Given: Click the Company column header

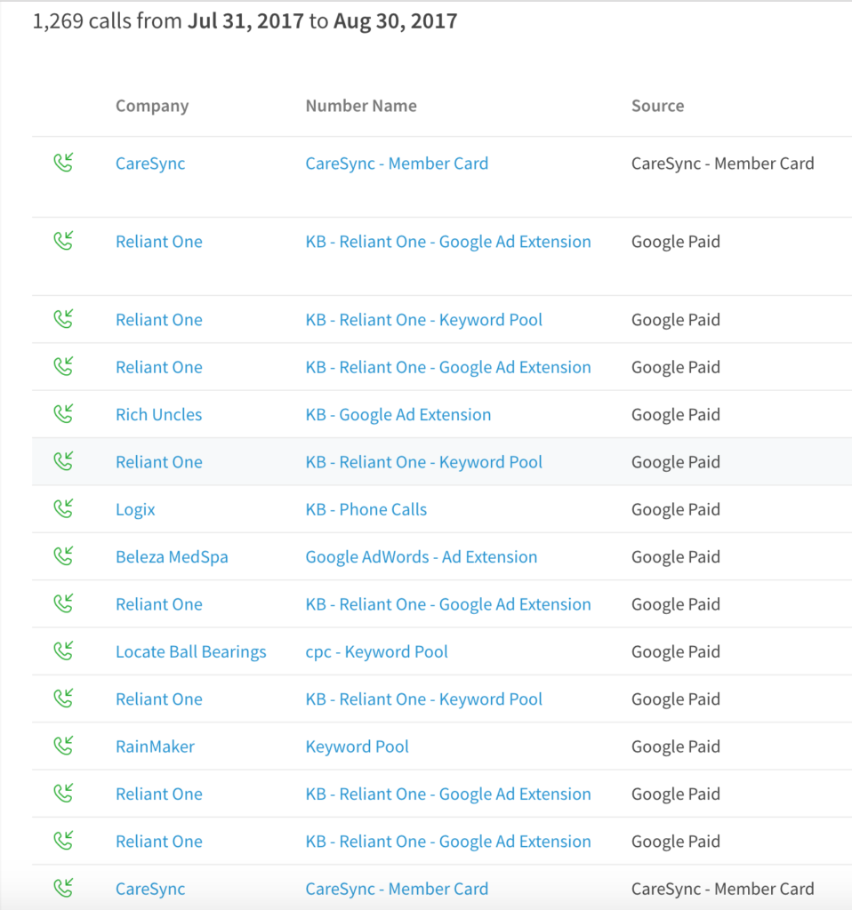Looking at the screenshot, I should (151, 105).
